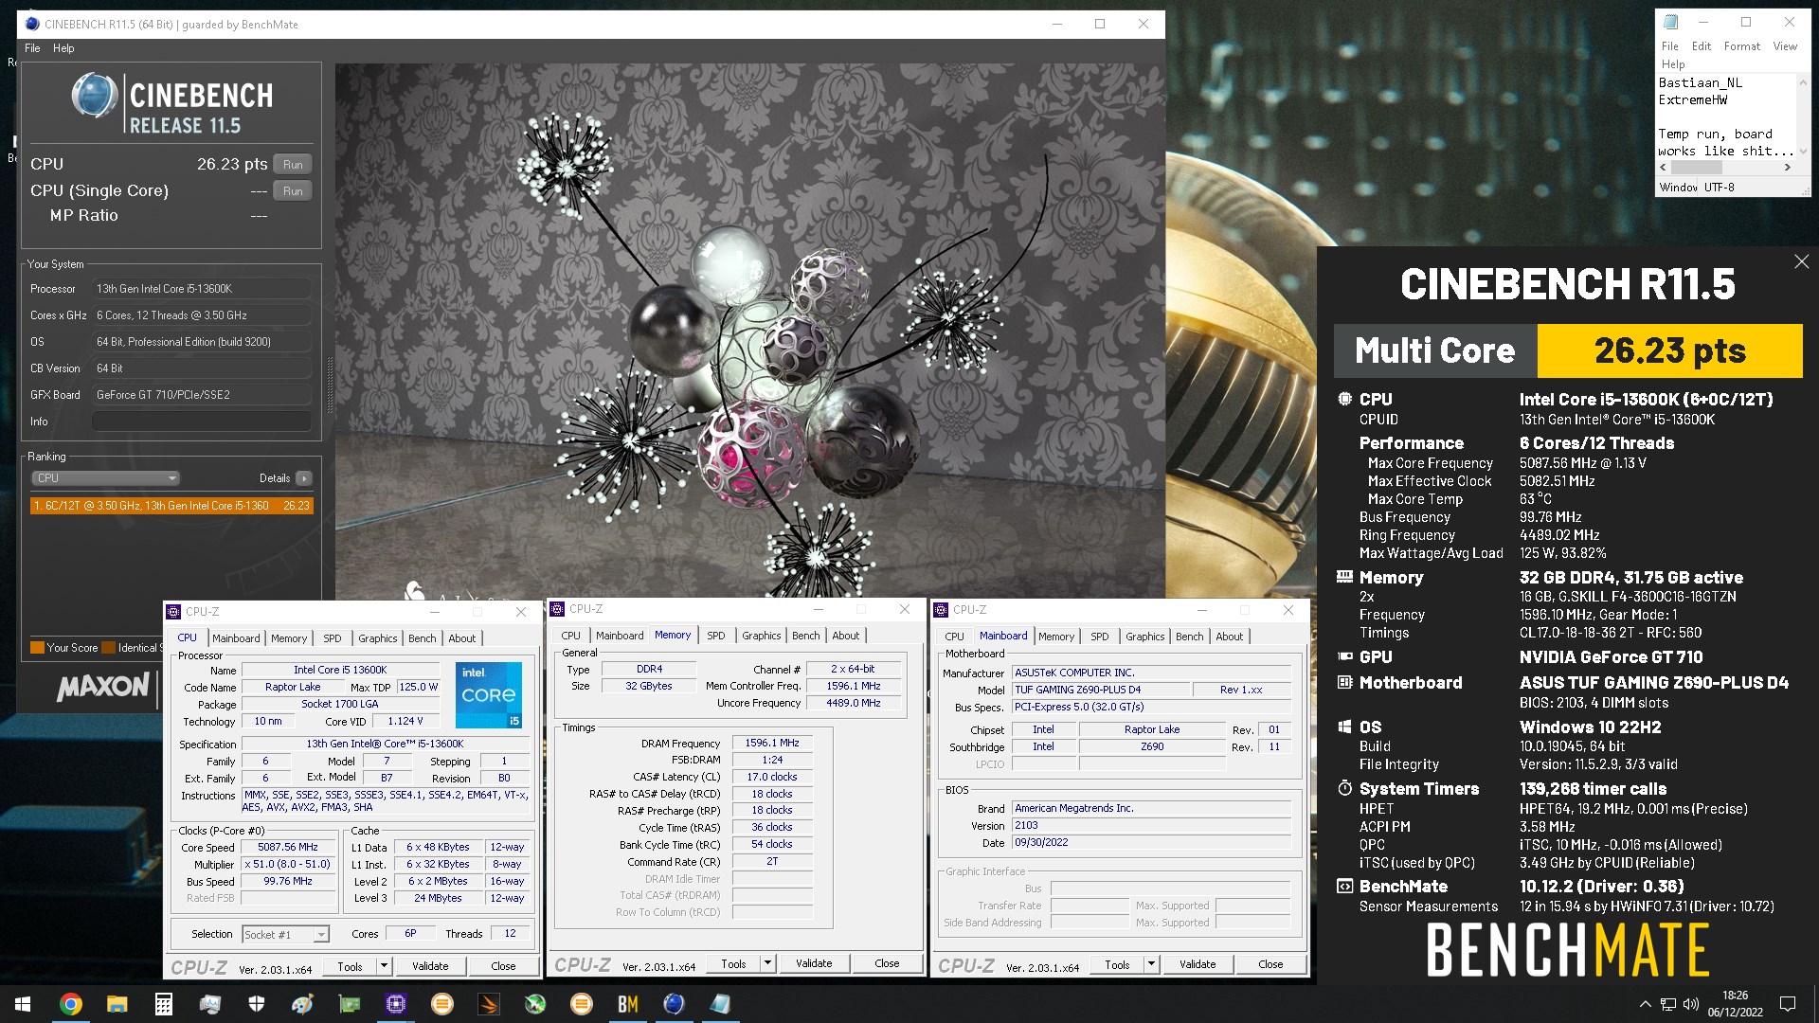
Task: Open File Explorer from the taskbar
Action: pyautogui.click(x=117, y=1004)
